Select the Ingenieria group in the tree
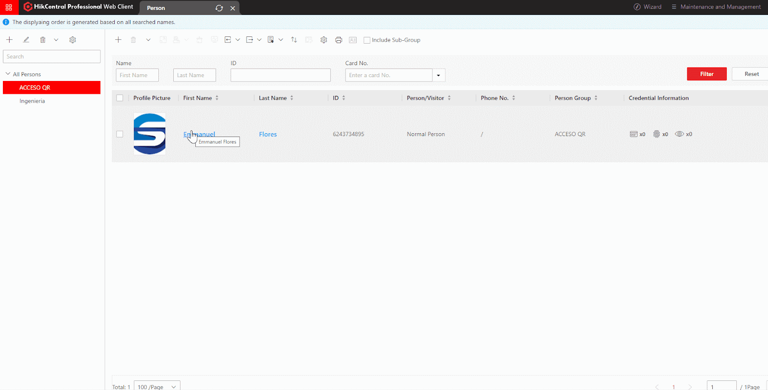The image size is (768, 390). (x=32, y=101)
